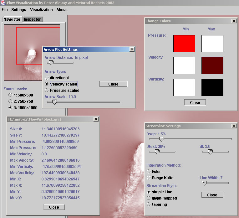Screen dimensions: 239x218
Task: Pick Runge Kutta integration method
Action: 149,178
